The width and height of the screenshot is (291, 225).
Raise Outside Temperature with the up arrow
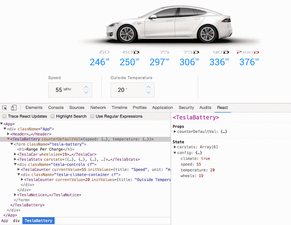(148, 87)
